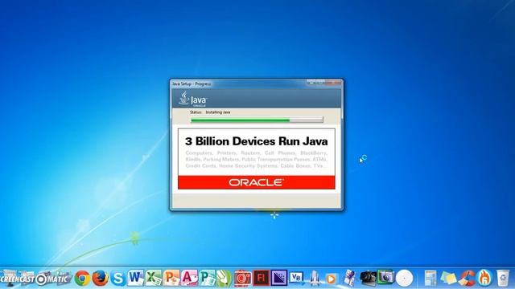
Task: Minimize the Java Setup window
Action: [311, 83]
